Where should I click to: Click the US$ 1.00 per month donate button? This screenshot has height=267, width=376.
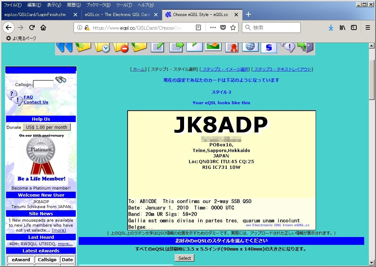[x=46, y=127]
